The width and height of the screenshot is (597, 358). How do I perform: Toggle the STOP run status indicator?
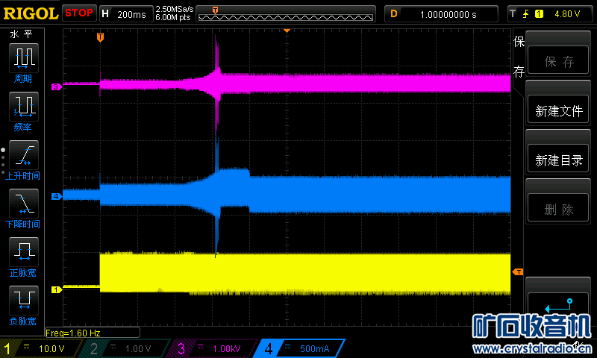pyautogui.click(x=78, y=13)
